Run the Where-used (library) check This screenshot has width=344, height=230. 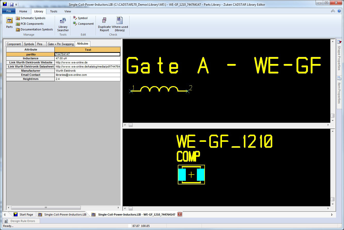tap(120, 24)
